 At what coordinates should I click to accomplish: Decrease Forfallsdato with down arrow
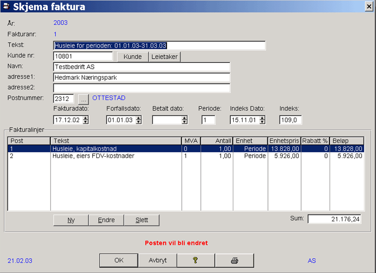139,122
